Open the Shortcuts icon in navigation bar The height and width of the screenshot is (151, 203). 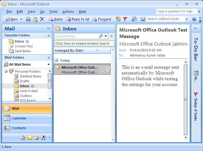(43, 138)
